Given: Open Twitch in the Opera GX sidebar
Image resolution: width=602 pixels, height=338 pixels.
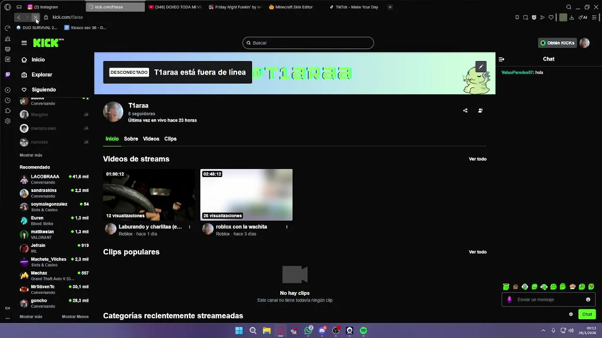Looking at the screenshot, I should [8, 75].
